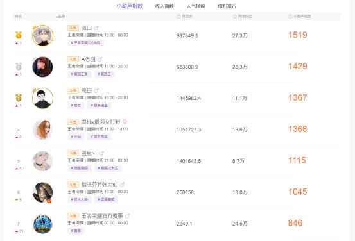Click the cartoon boy avatar with index 1367

(42, 98)
